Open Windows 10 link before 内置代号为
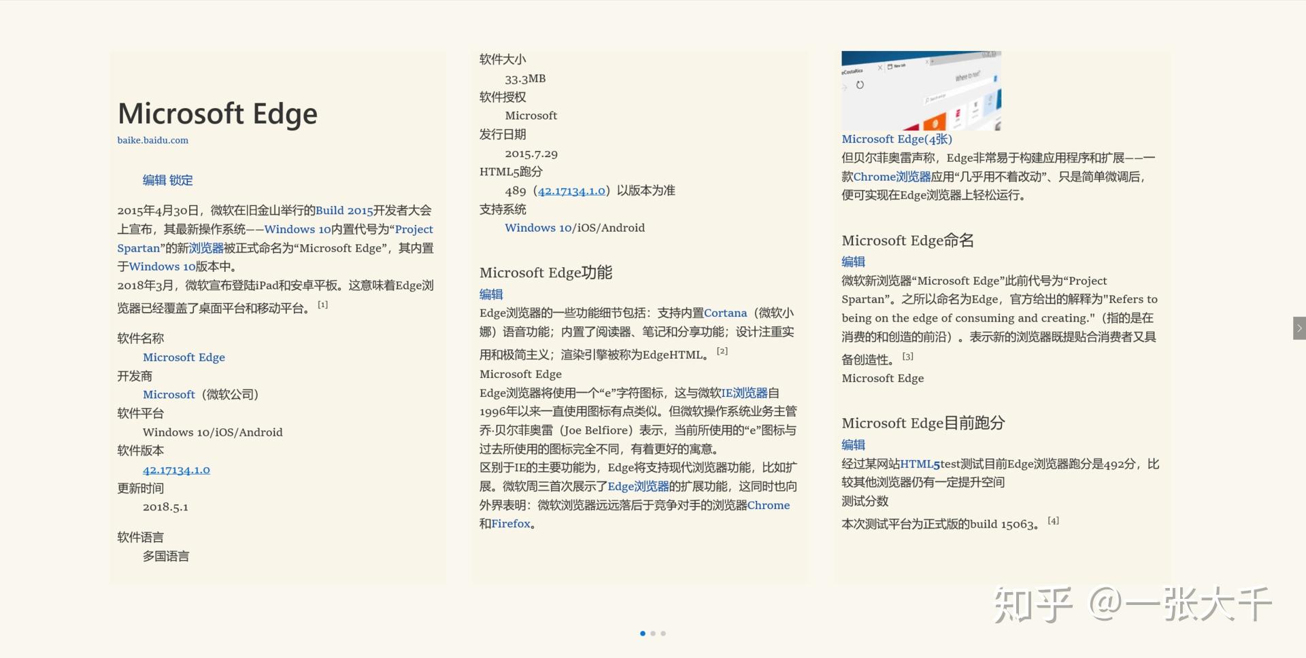This screenshot has height=658, width=1306. click(x=297, y=229)
